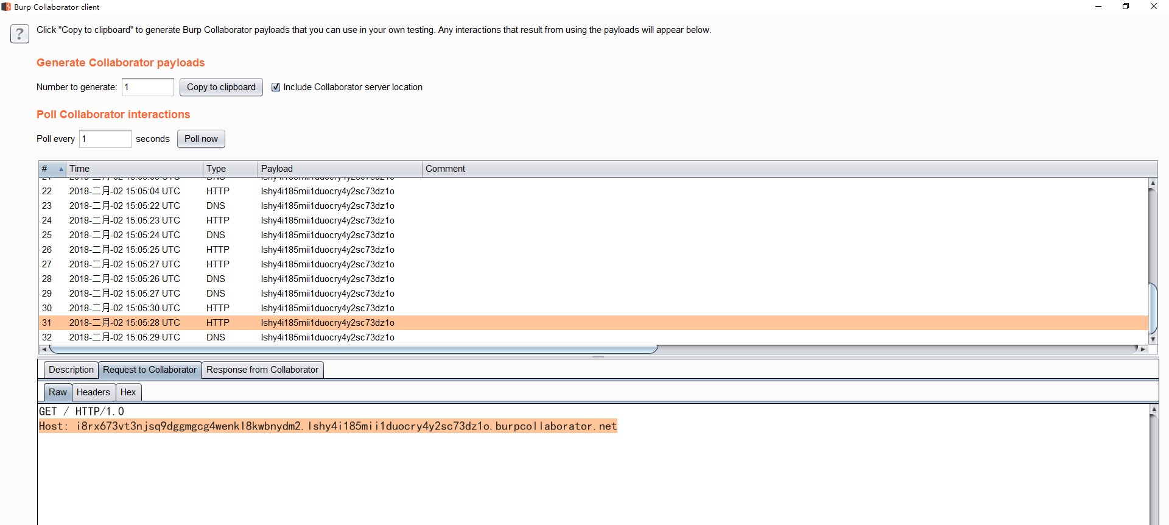Show the Hex view tab
This screenshot has width=1169, height=525.
click(x=128, y=392)
